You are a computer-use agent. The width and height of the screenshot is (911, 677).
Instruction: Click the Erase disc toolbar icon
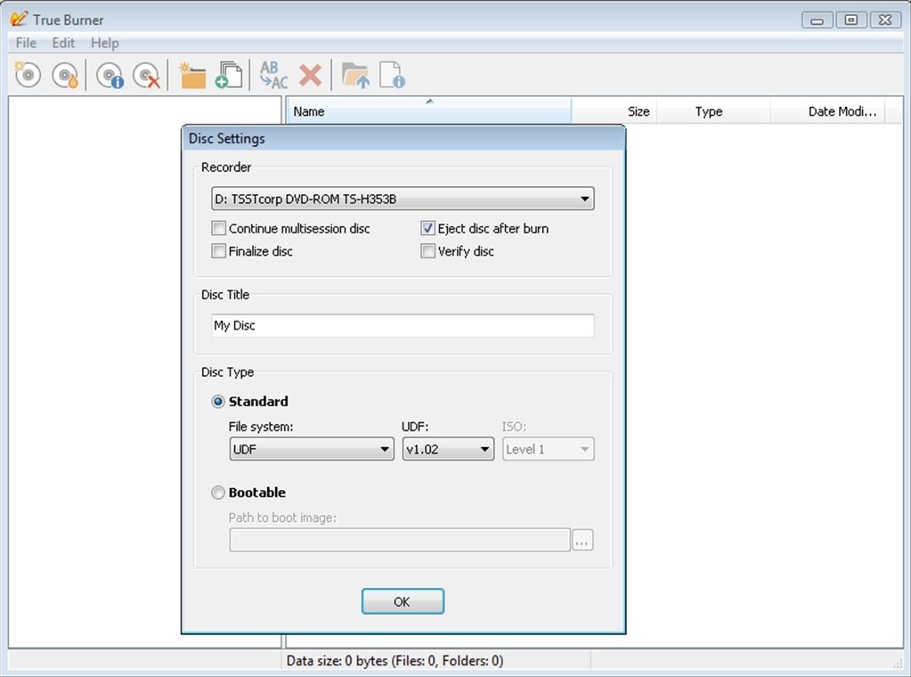click(146, 75)
